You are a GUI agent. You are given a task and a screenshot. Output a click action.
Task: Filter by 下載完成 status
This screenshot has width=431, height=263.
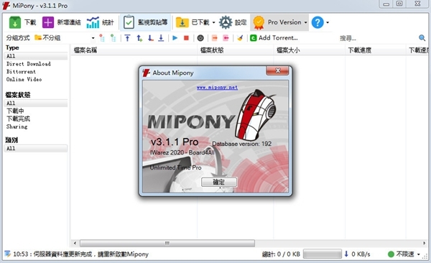[18, 119]
